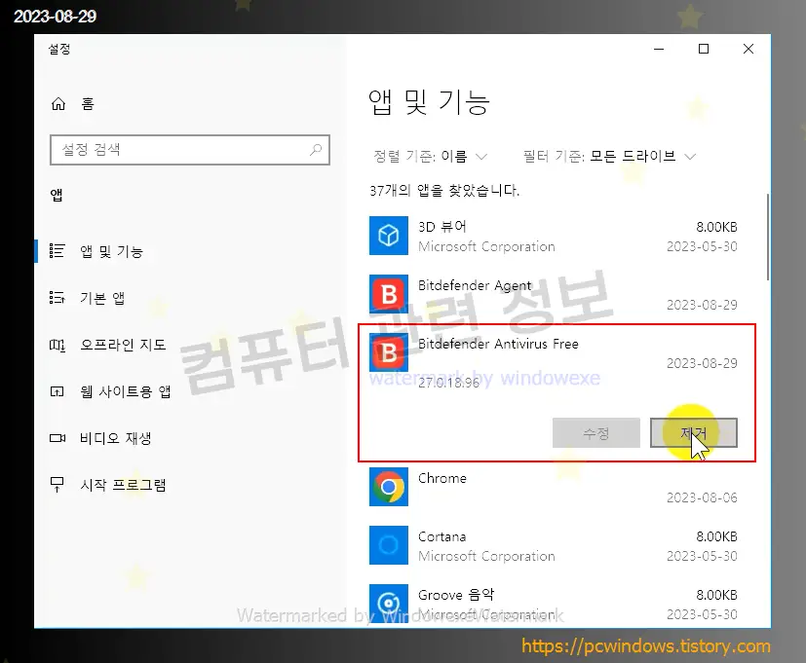Click the 앱 및 기능 page heading
Viewport: 806px width, 663px height.
pyautogui.click(x=429, y=101)
